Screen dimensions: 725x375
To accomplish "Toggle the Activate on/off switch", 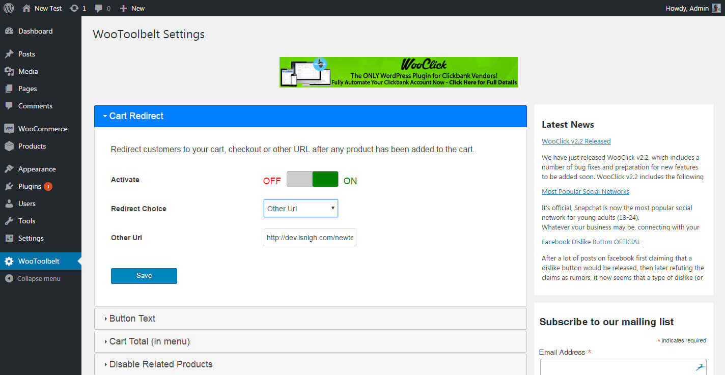I will click(312, 179).
